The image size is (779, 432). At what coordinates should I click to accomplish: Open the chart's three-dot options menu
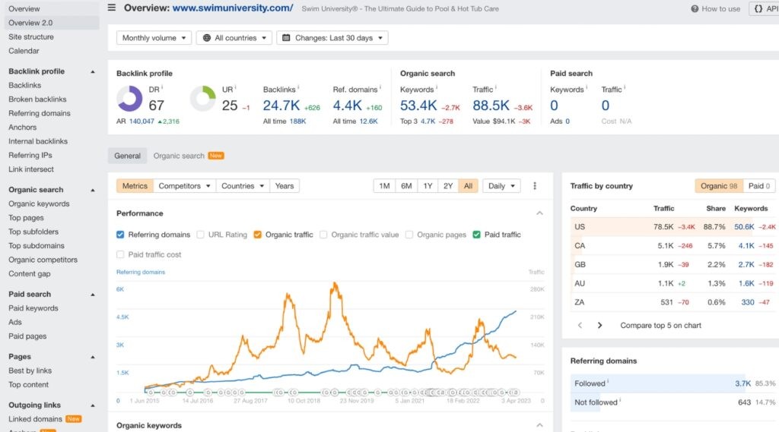tap(535, 186)
